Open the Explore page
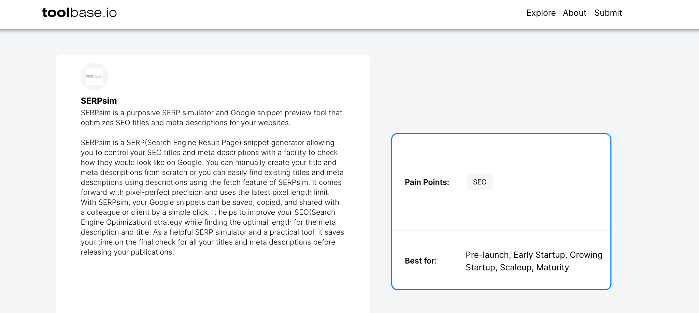Screen dimensions: 699x313 point(541,13)
